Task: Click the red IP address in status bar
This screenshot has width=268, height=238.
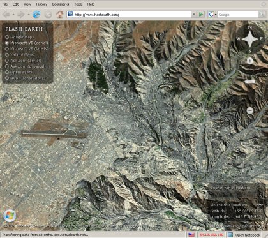Action: [x=211, y=235]
